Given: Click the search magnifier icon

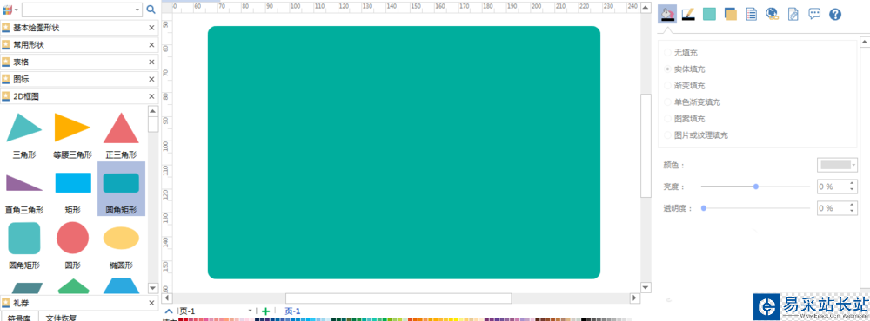Looking at the screenshot, I should 151,10.
